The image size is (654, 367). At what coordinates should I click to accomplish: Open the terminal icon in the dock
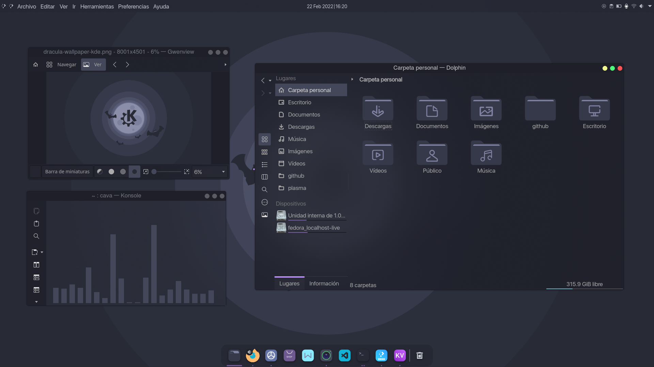(363, 355)
